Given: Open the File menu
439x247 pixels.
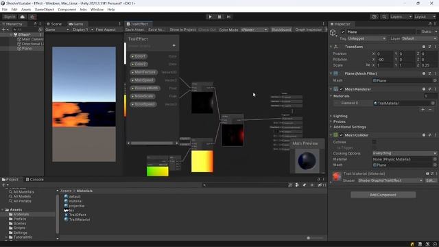Looking at the screenshot, I should coord(5,10).
